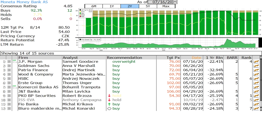This screenshot has height=113, width=262.
Task: Sort table by 1 Yr Rtn column header
Action: pos(213,57)
